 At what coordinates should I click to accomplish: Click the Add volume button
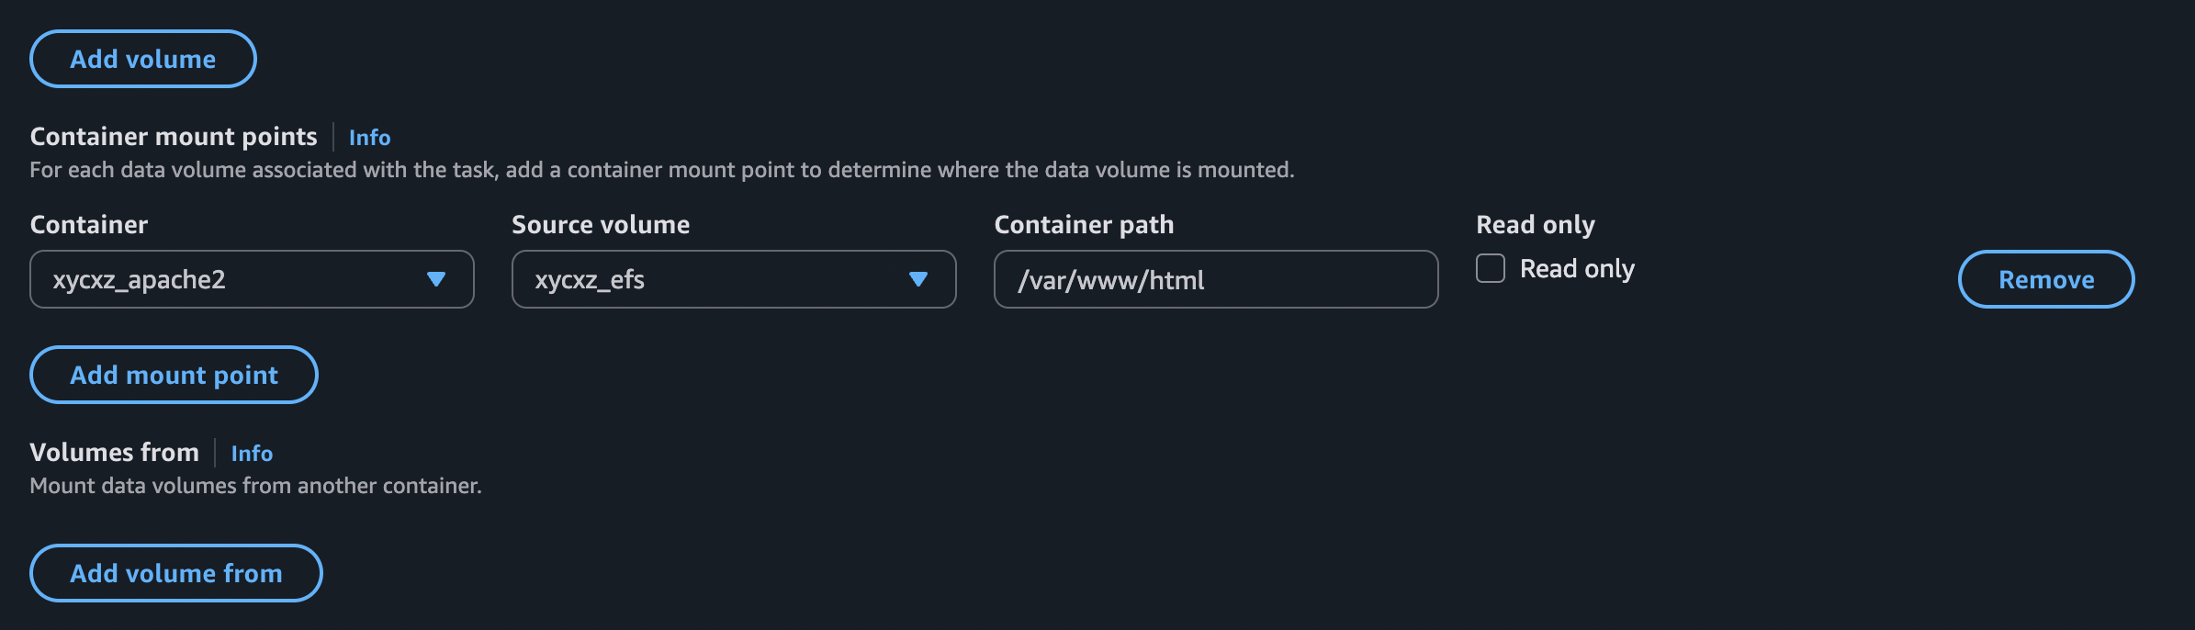tap(142, 58)
